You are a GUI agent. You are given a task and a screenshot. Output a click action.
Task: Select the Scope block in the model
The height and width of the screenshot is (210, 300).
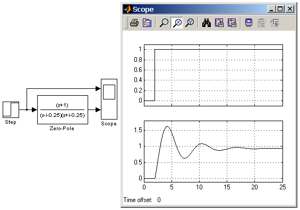click(x=109, y=99)
